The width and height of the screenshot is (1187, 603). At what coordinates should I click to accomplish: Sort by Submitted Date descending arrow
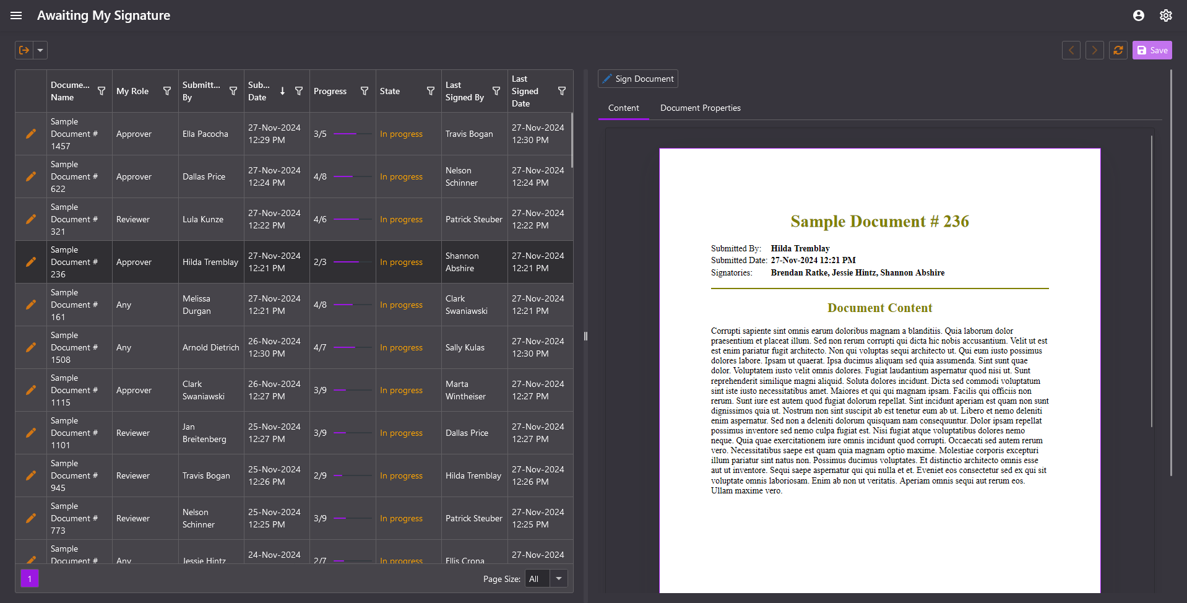click(282, 91)
